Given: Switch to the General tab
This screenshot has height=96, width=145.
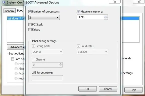Looking at the screenshot, I should (10, 11).
